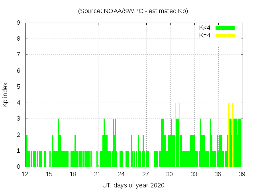Click x-axis tick label 30
Viewport: 255px width, 191px height.
(170, 174)
